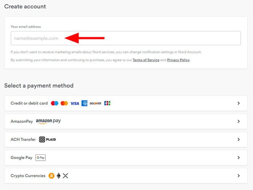Click the Bitcoin coin icon

[51, 176]
